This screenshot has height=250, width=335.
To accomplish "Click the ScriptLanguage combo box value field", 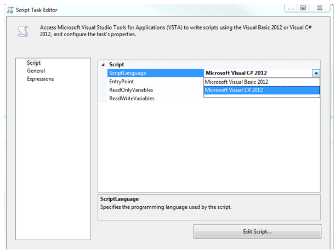I will [x=257, y=73].
